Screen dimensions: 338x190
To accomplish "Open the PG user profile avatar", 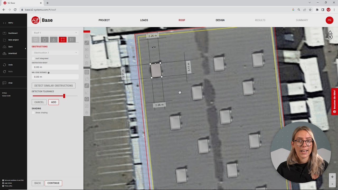I will pyautogui.click(x=329, y=20).
